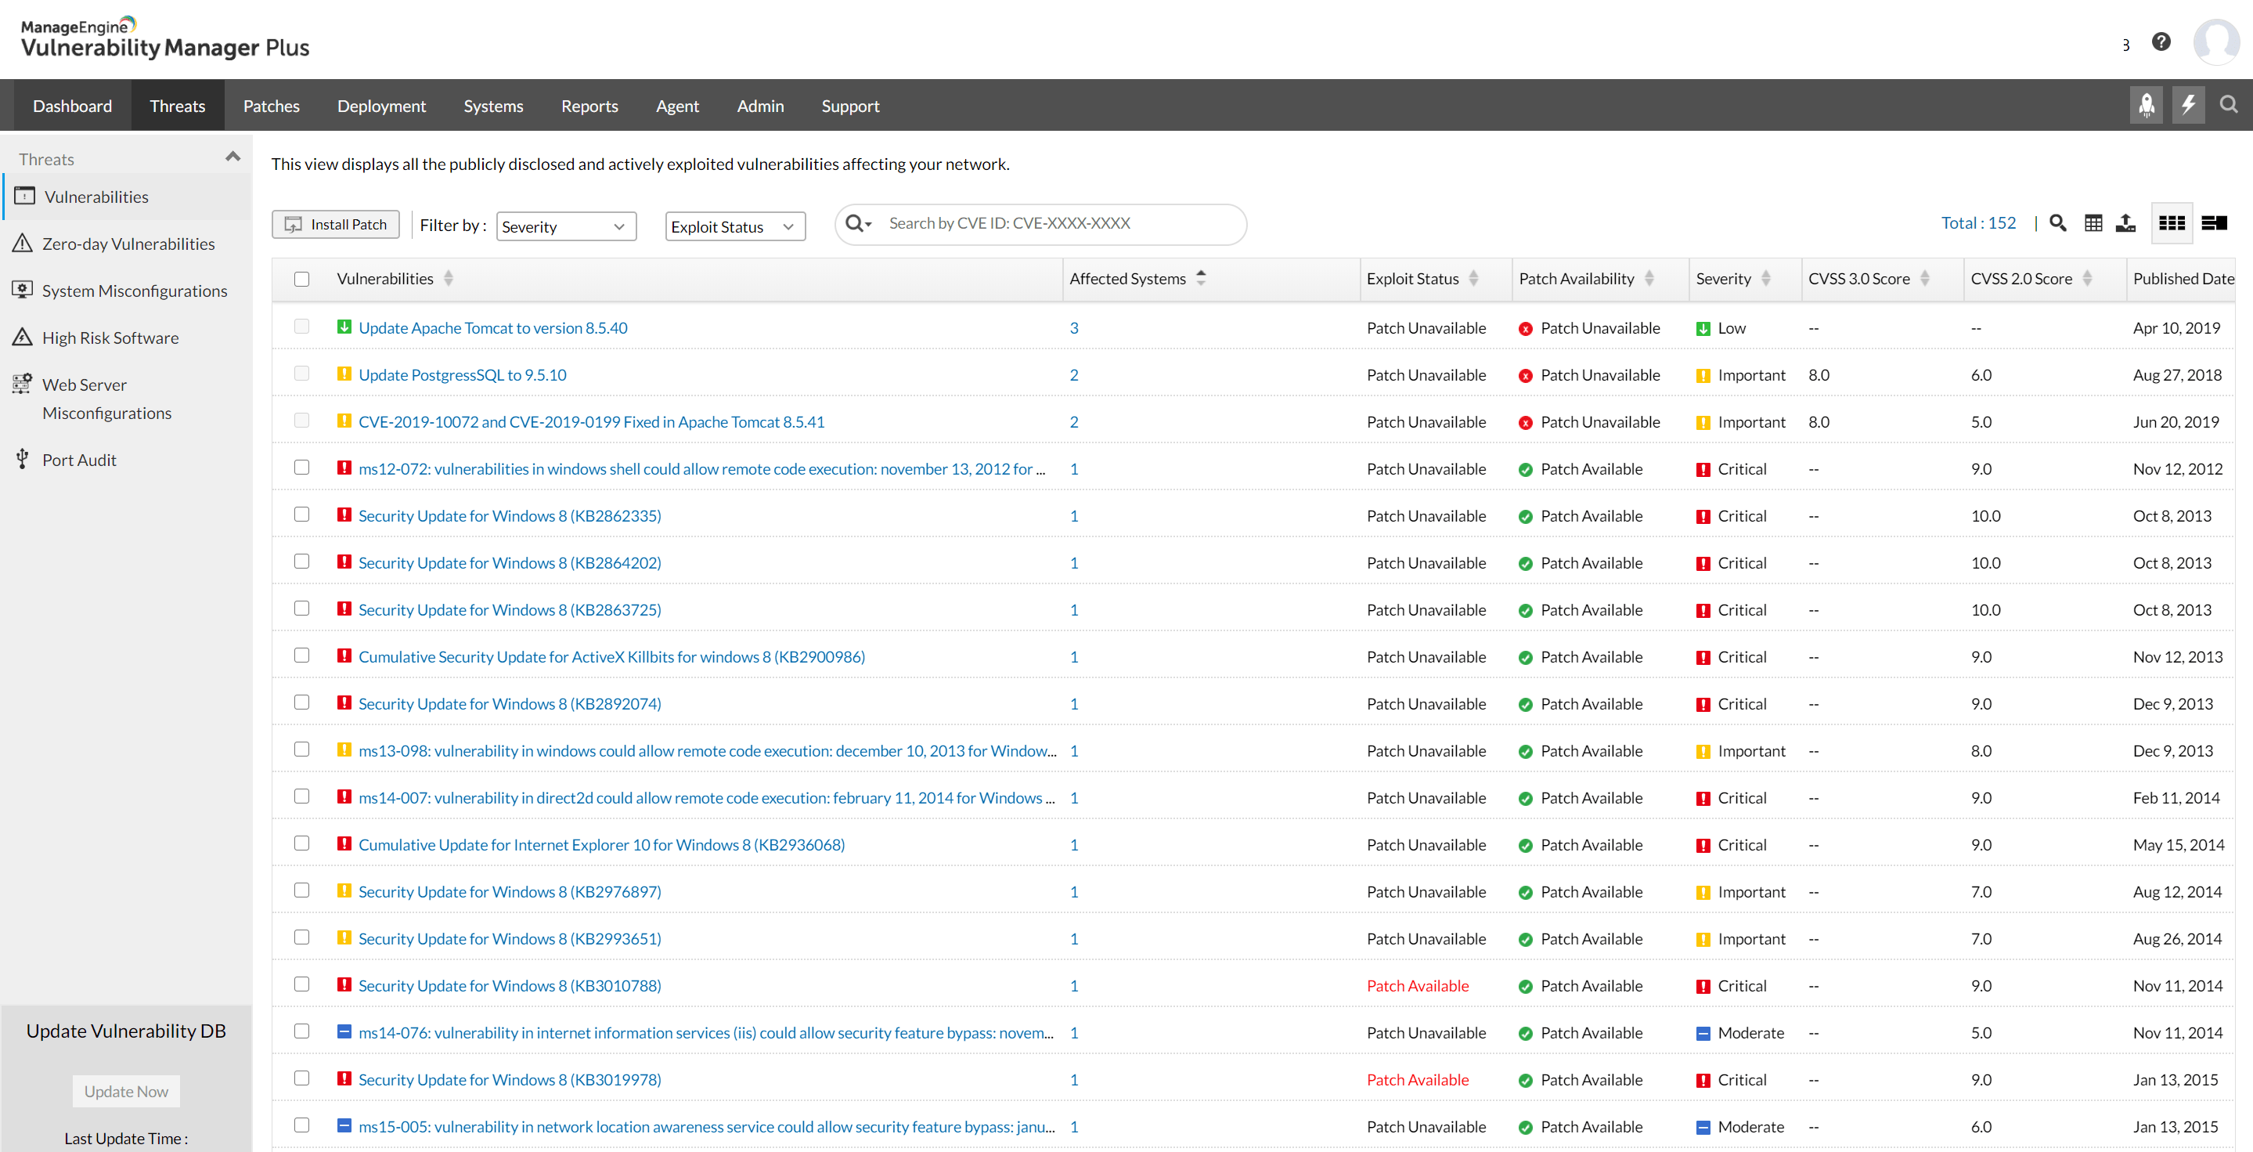Viewport: 2253px width, 1152px height.
Task: Sort by CVSS 3.0 Score column arrows
Action: pos(1925,278)
